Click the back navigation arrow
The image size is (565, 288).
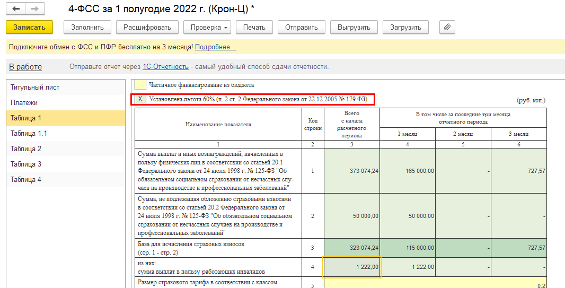point(16,9)
